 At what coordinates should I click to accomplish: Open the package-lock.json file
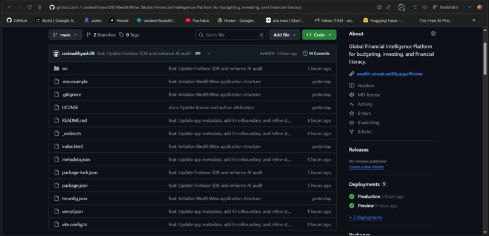pyautogui.click(x=79, y=172)
